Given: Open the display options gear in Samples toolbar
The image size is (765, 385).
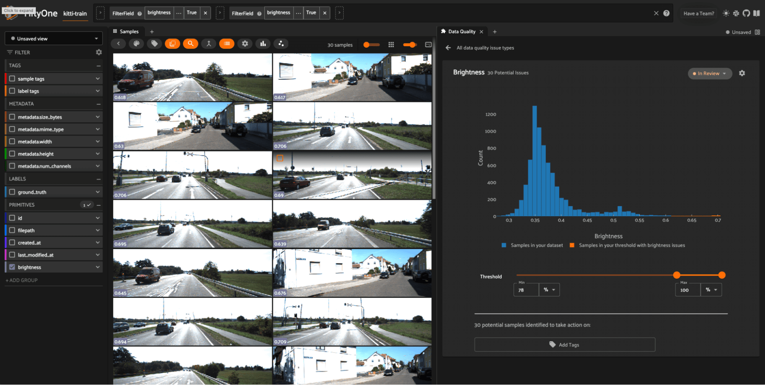Looking at the screenshot, I should 245,44.
